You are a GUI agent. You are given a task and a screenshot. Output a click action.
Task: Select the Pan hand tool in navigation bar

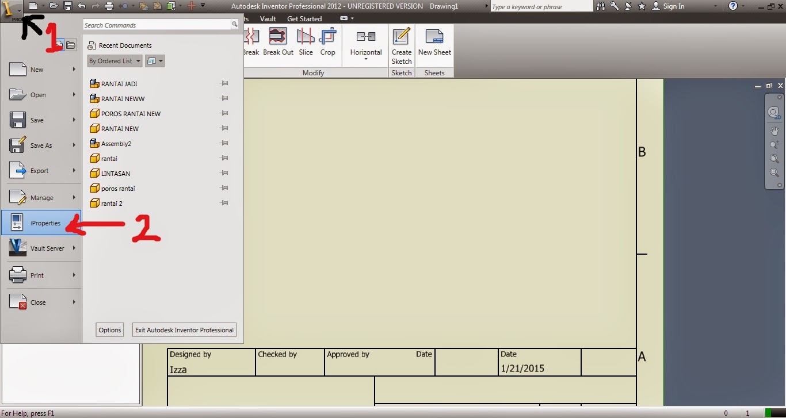774,131
